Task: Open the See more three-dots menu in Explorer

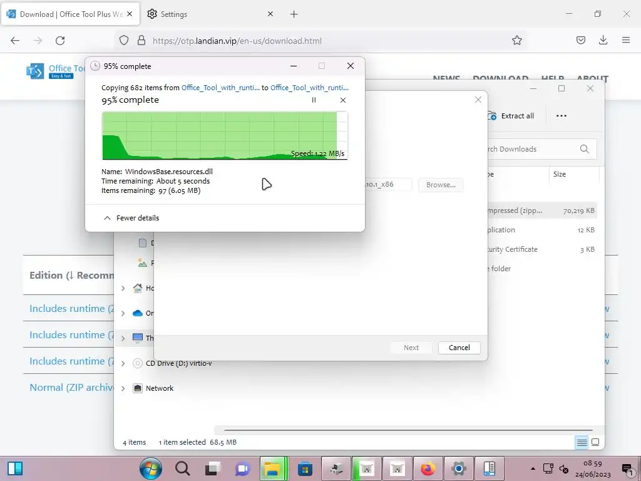Action: [x=562, y=116]
